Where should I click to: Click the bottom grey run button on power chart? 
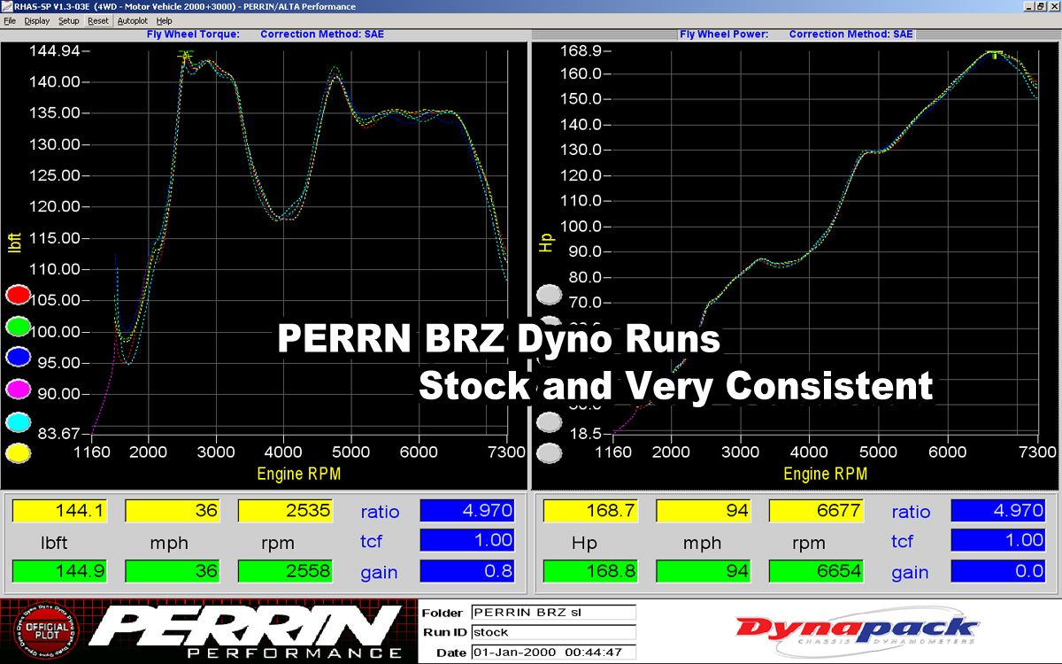coord(550,453)
